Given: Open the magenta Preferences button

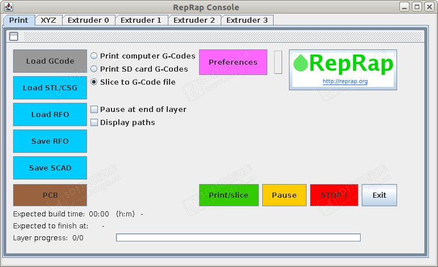Looking at the screenshot, I should pos(233,62).
